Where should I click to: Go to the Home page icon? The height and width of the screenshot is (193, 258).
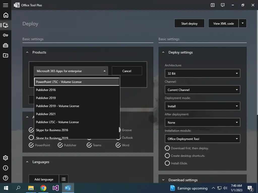click(x=6, y=15)
